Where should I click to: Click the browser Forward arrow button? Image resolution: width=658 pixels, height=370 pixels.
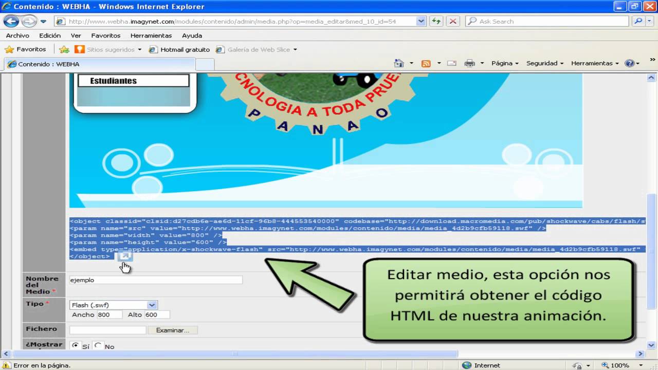[29, 21]
